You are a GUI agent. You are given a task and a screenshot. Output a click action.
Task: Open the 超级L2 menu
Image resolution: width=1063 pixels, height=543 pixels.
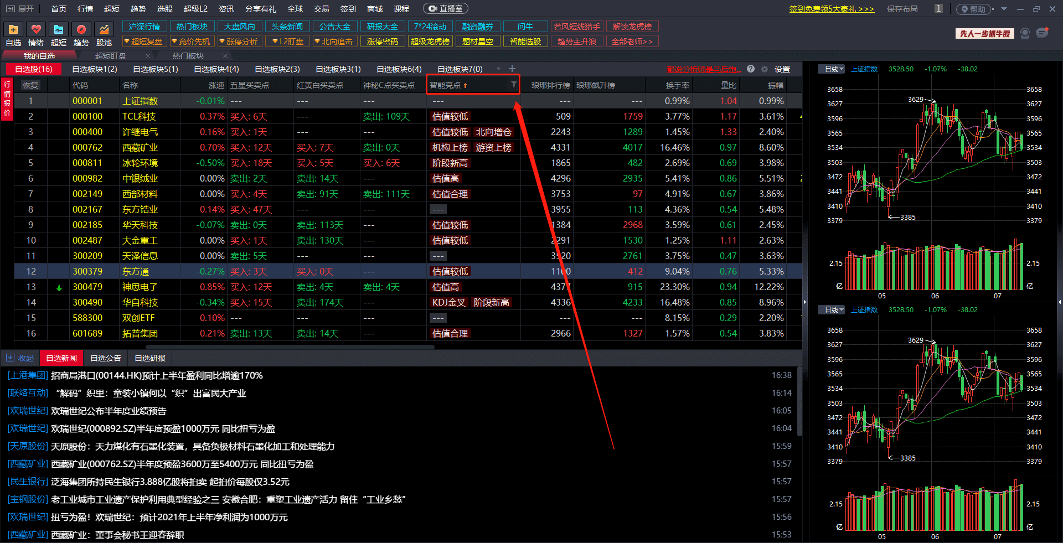[195, 9]
